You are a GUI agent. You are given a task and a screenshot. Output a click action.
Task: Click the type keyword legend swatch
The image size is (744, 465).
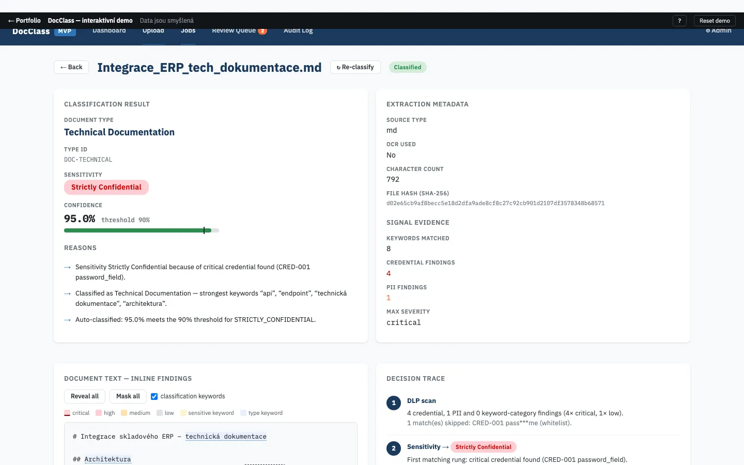[243, 413]
